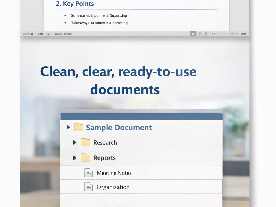Image resolution: width=276 pixels, height=207 pixels.
Task: Click the Reports folder icon
Action: click(85, 158)
